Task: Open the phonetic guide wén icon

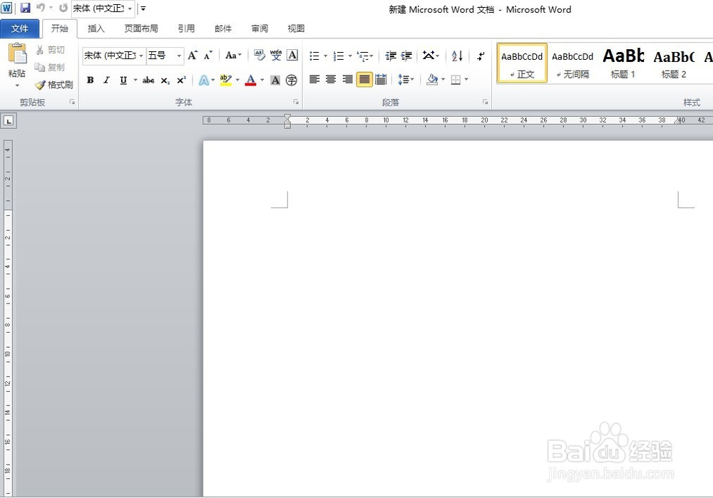Action: click(x=276, y=56)
